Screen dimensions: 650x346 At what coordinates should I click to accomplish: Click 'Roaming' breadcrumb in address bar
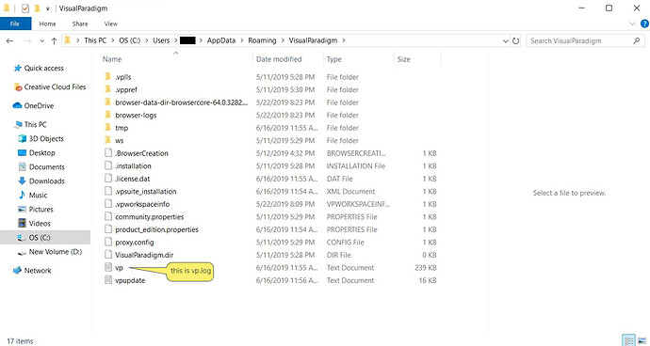click(x=262, y=40)
